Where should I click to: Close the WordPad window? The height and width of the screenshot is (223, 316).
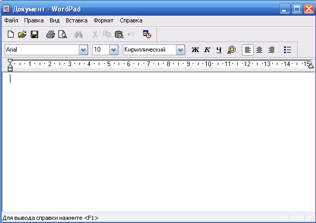pos(309,9)
